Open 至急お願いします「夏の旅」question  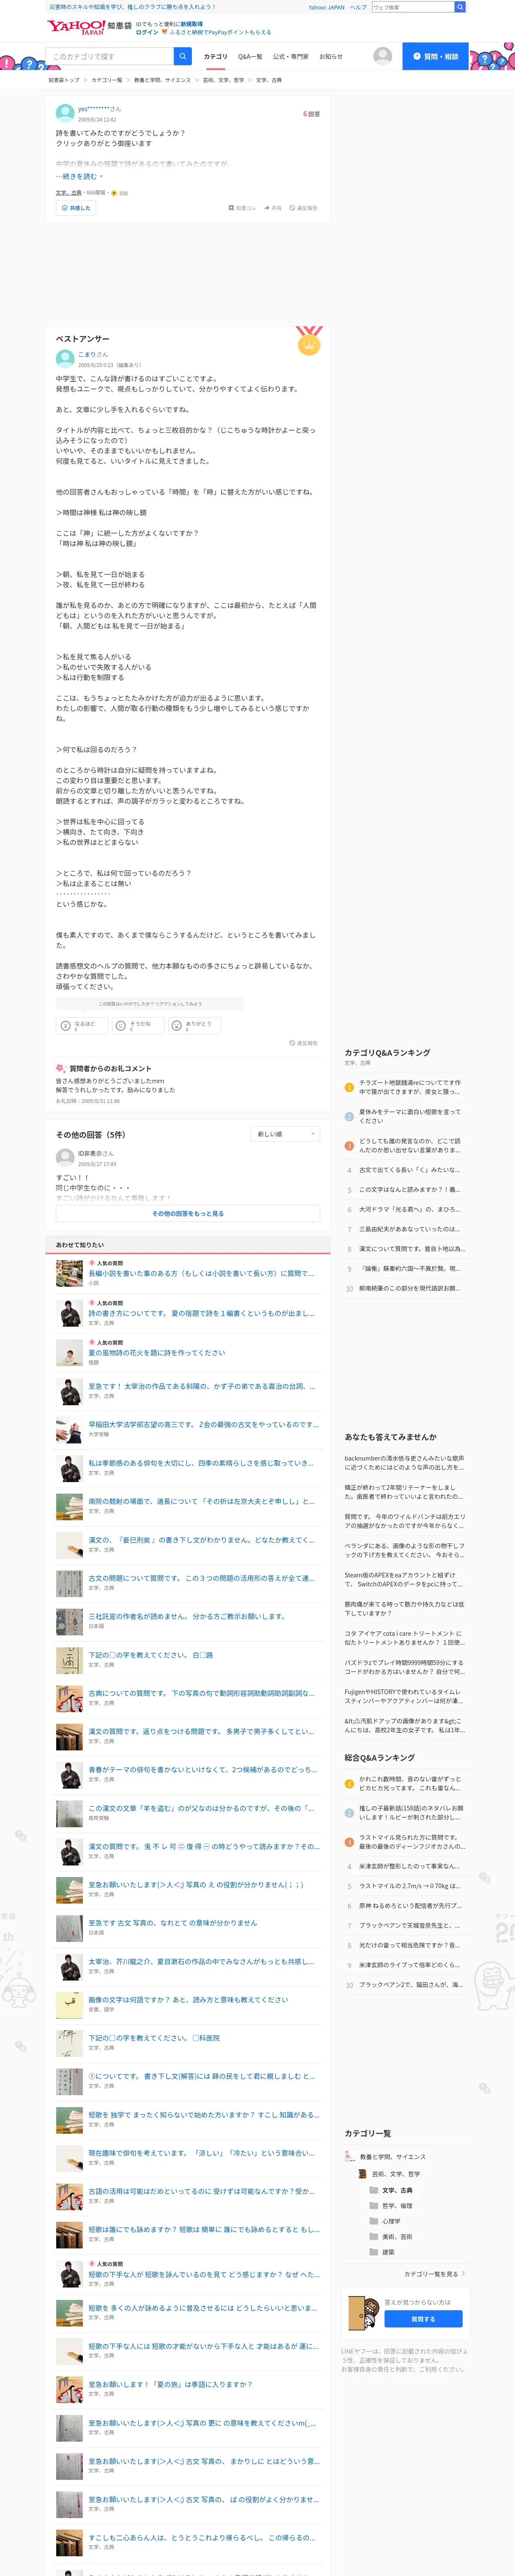click(x=170, y=2384)
